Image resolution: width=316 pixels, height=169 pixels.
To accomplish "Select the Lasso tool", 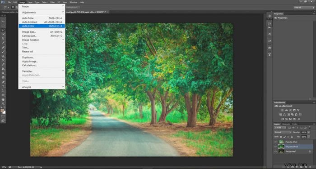I will [x=3, y=30].
